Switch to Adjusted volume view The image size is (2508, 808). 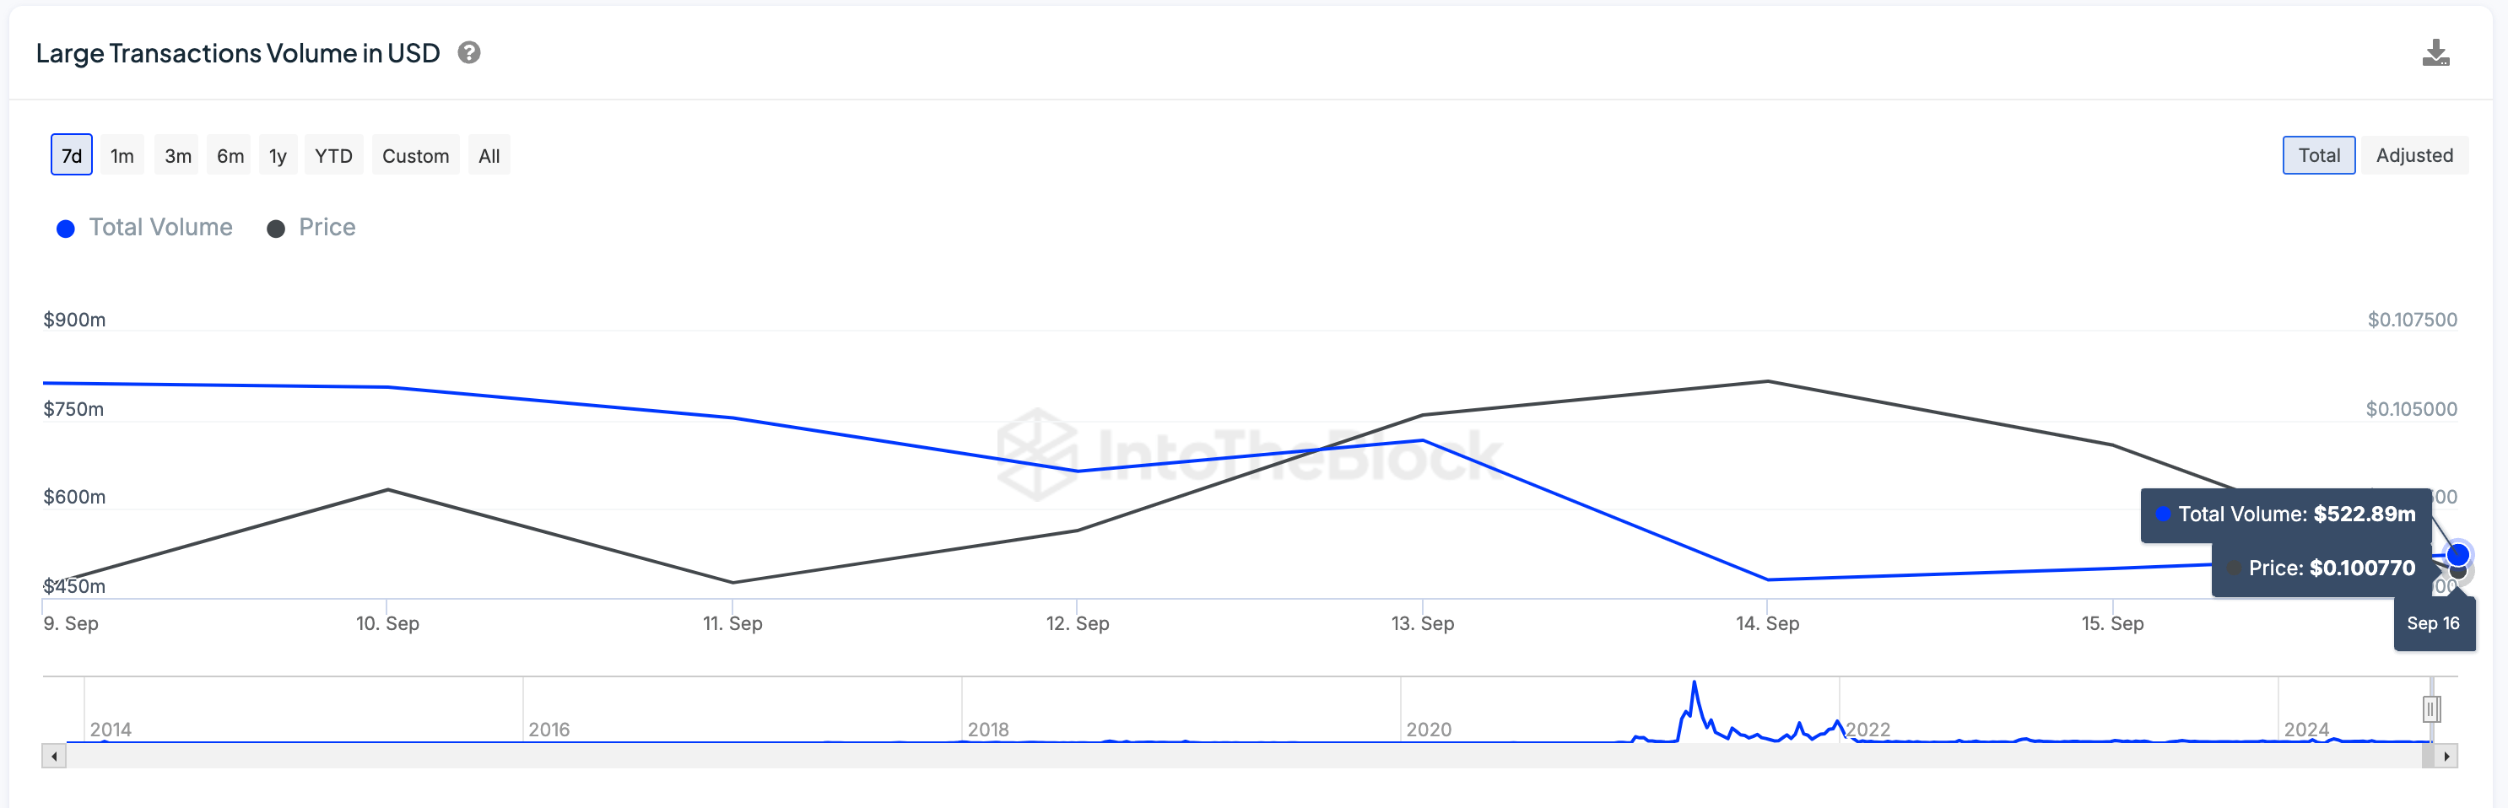coord(2413,156)
